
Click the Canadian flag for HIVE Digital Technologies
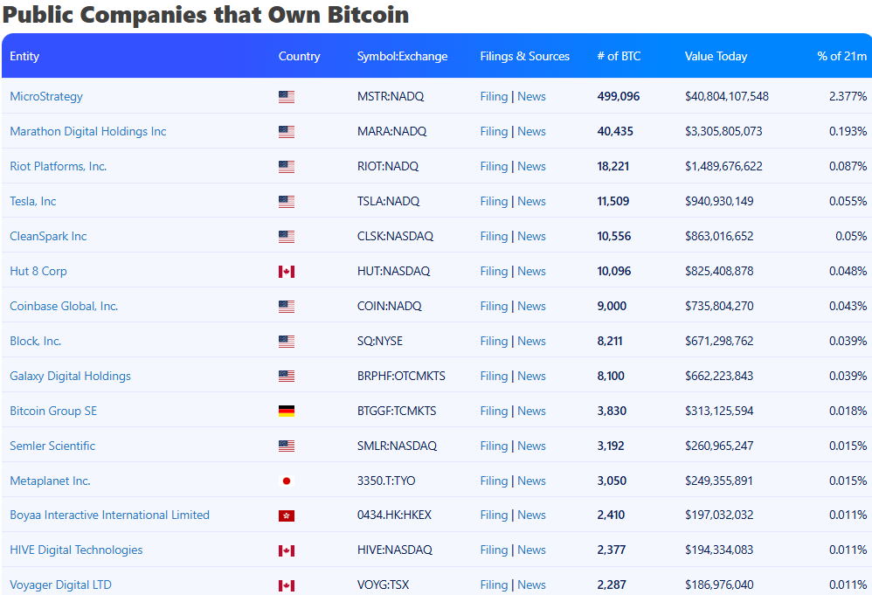coord(286,550)
